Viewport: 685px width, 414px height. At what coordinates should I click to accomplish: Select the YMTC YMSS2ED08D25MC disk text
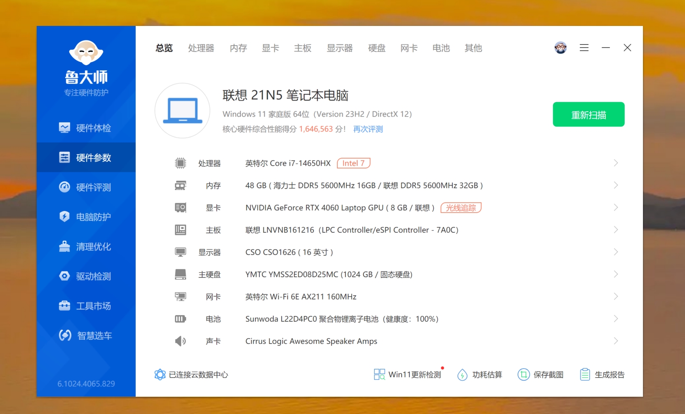pyautogui.click(x=329, y=274)
